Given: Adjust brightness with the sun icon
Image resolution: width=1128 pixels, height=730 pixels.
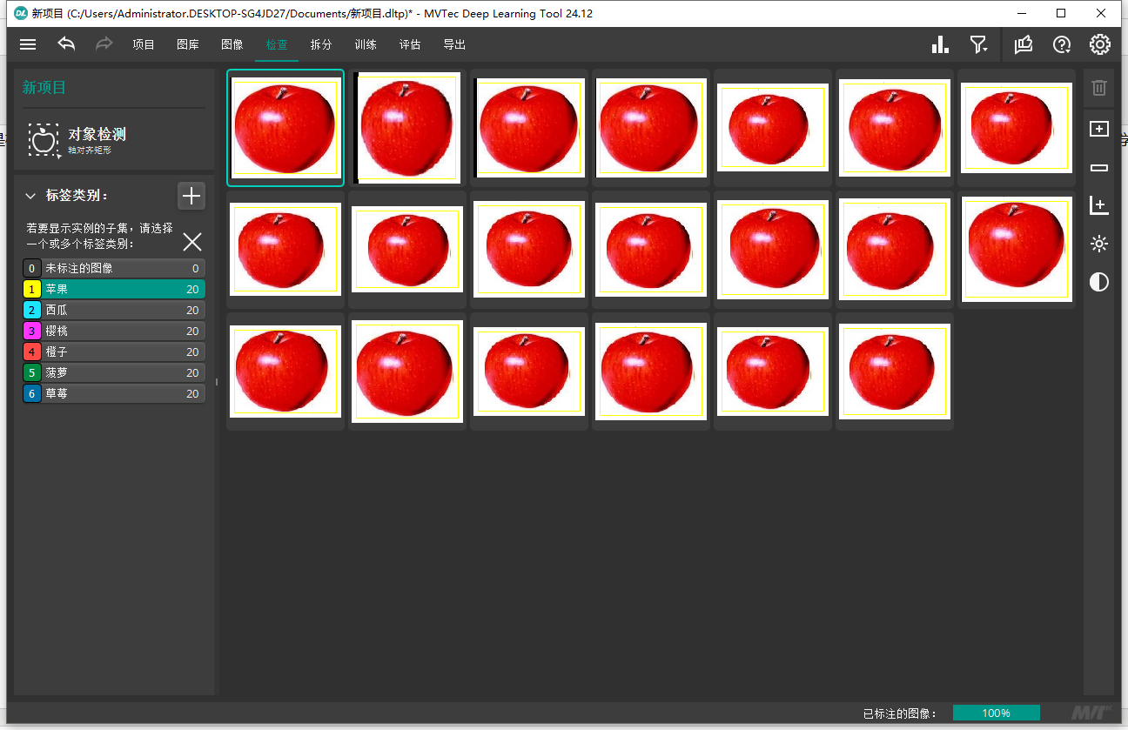Looking at the screenshot, I should (x=1099, y=244).
